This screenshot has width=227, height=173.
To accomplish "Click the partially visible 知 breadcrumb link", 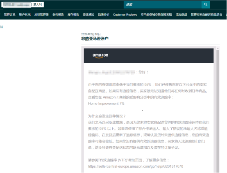I will pos(2,27).
